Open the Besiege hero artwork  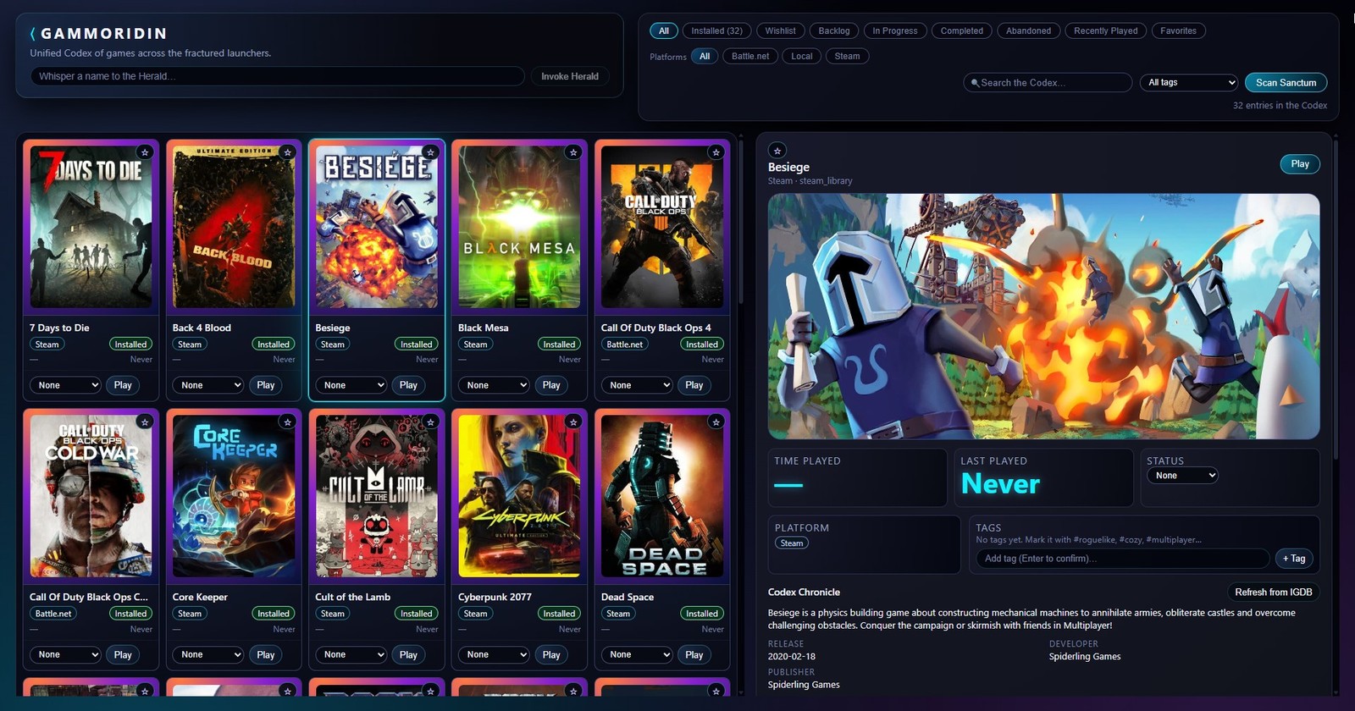[x=1043, y=316]
